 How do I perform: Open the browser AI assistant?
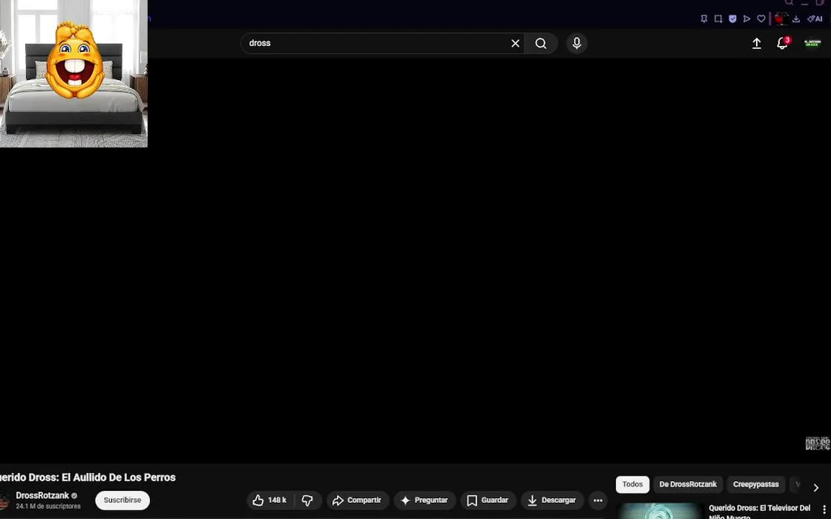(x=814, y=19)
